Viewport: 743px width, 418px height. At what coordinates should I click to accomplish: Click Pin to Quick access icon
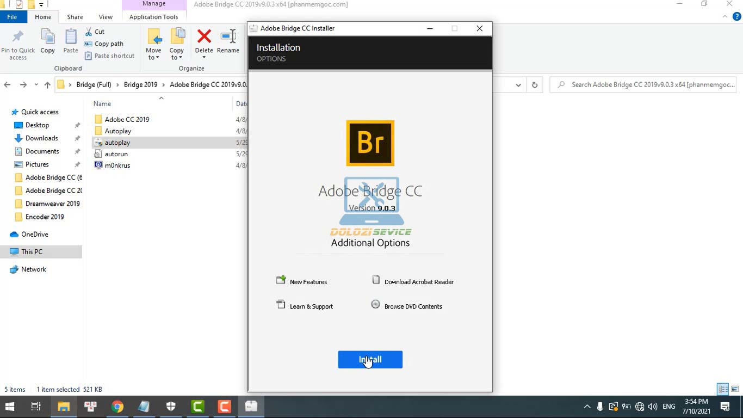[x=18, y=37]
